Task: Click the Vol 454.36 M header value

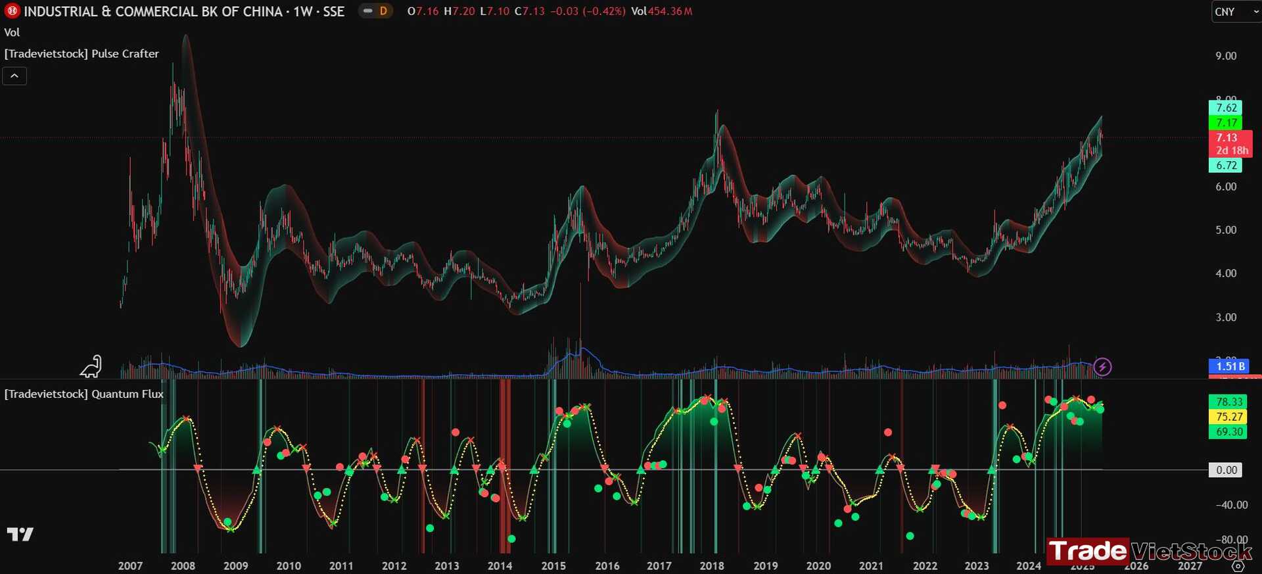Action: click(661, 11)
